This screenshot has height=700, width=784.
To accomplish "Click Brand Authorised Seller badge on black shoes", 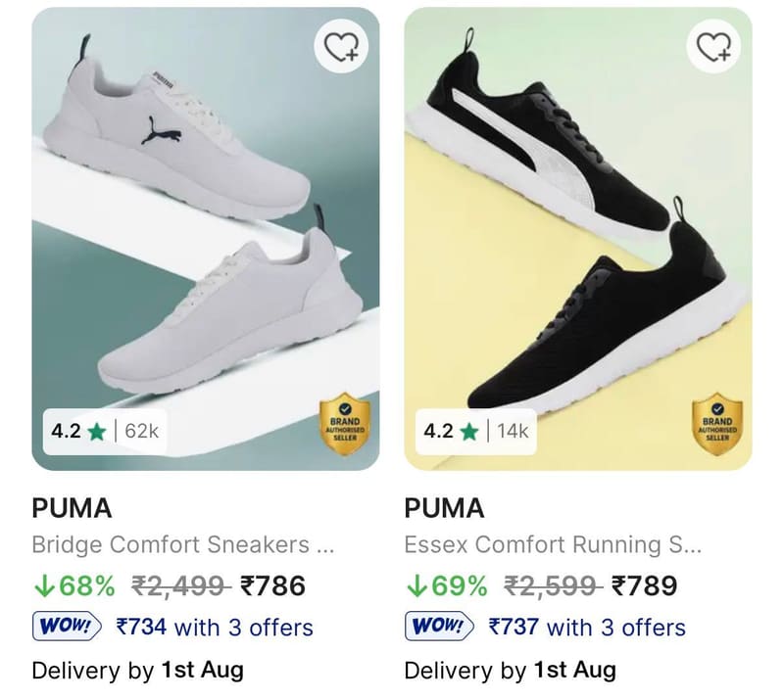I will 717,424.
